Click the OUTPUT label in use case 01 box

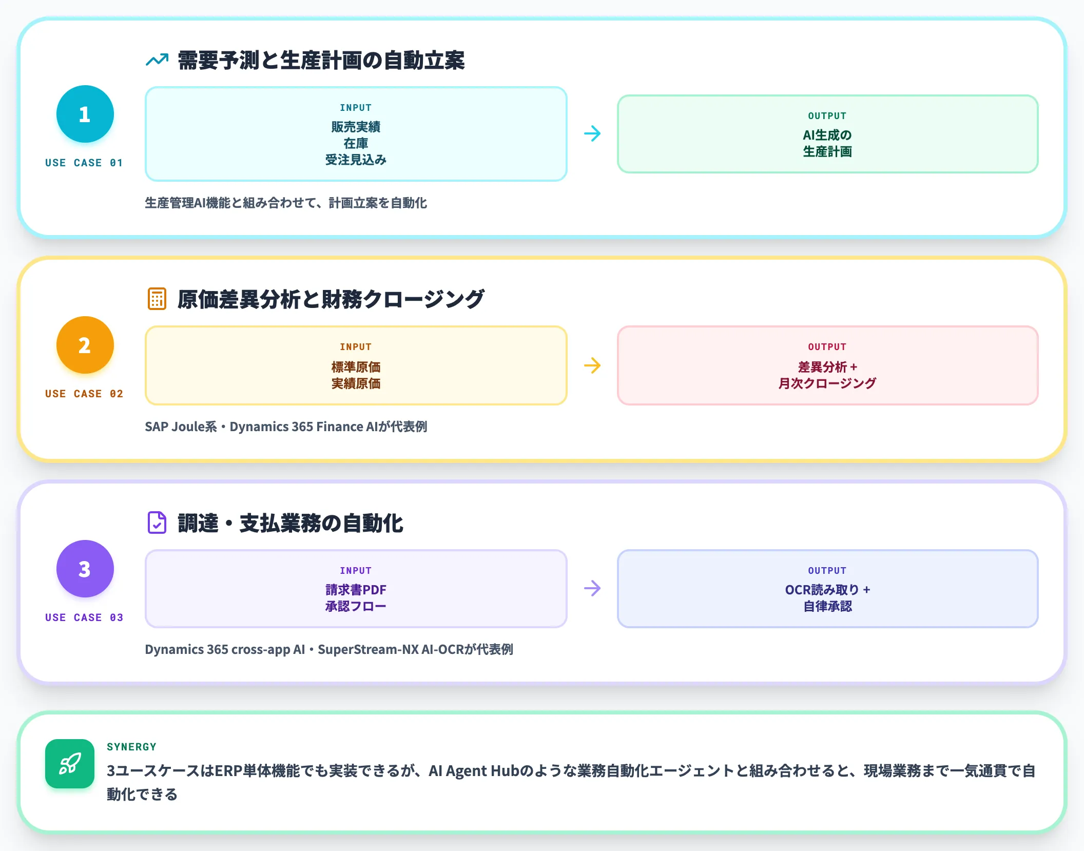point(827,116)
